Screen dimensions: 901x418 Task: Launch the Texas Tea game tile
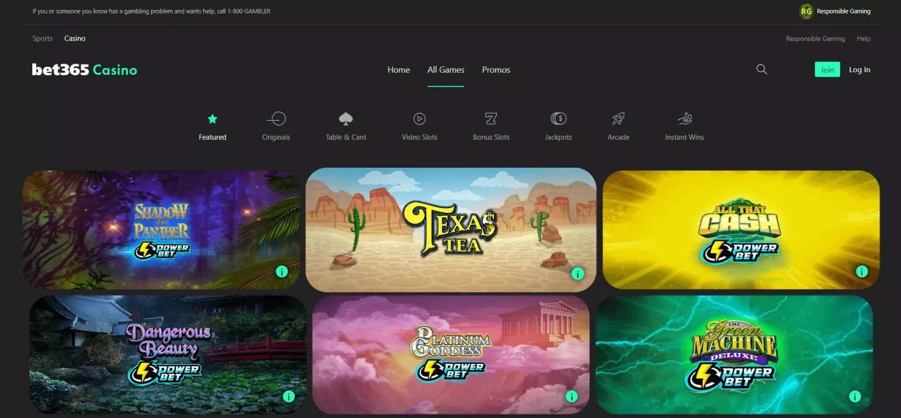[451, 230]
